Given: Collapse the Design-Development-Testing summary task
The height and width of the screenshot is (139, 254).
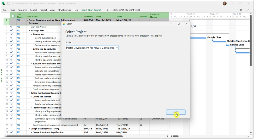Looking at the screenshot, I should [x=29, y=129].
